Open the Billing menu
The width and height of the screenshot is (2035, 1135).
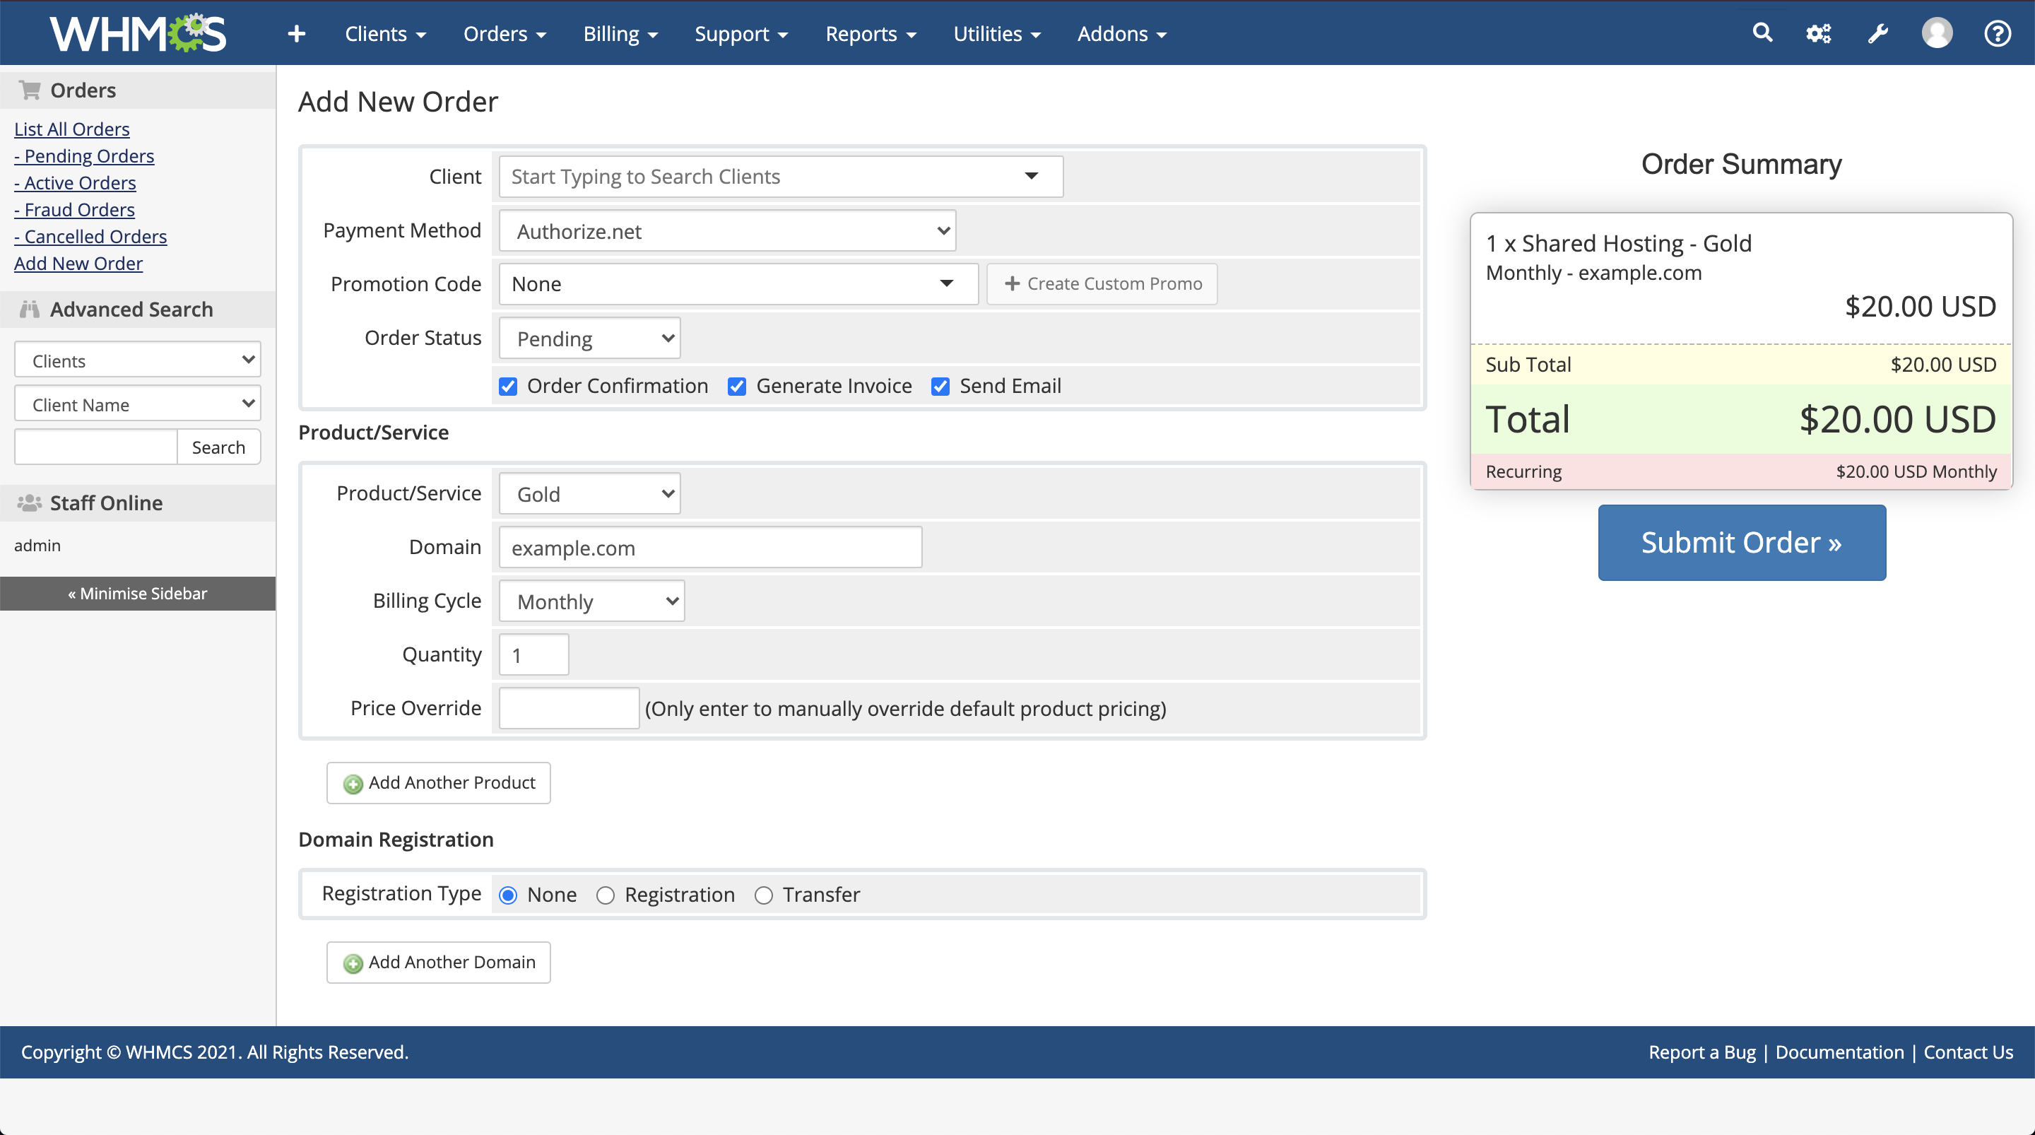coord(620,34)
